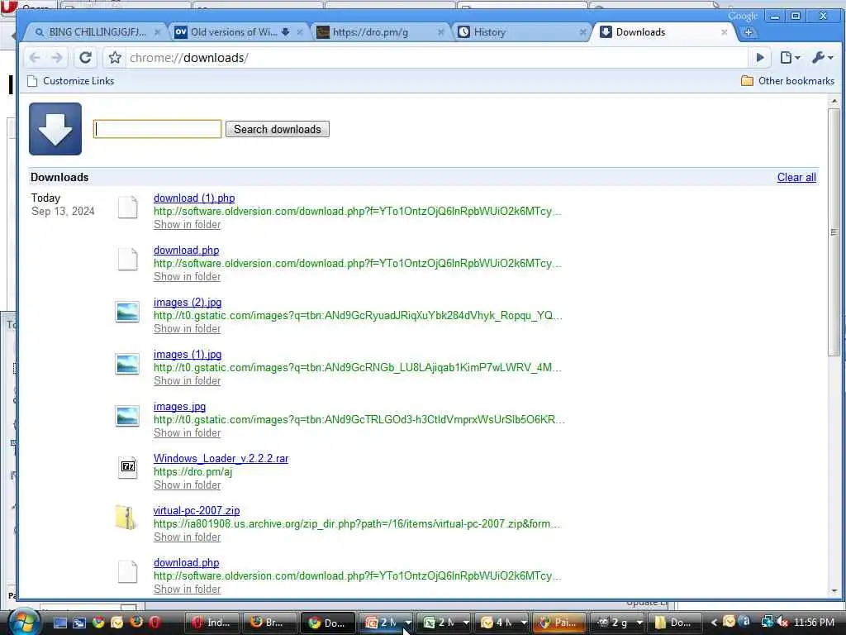Switch to the BING CHILLINGJGJFJ tab
This screenshot has height=635, width=846.
[97, 32]
